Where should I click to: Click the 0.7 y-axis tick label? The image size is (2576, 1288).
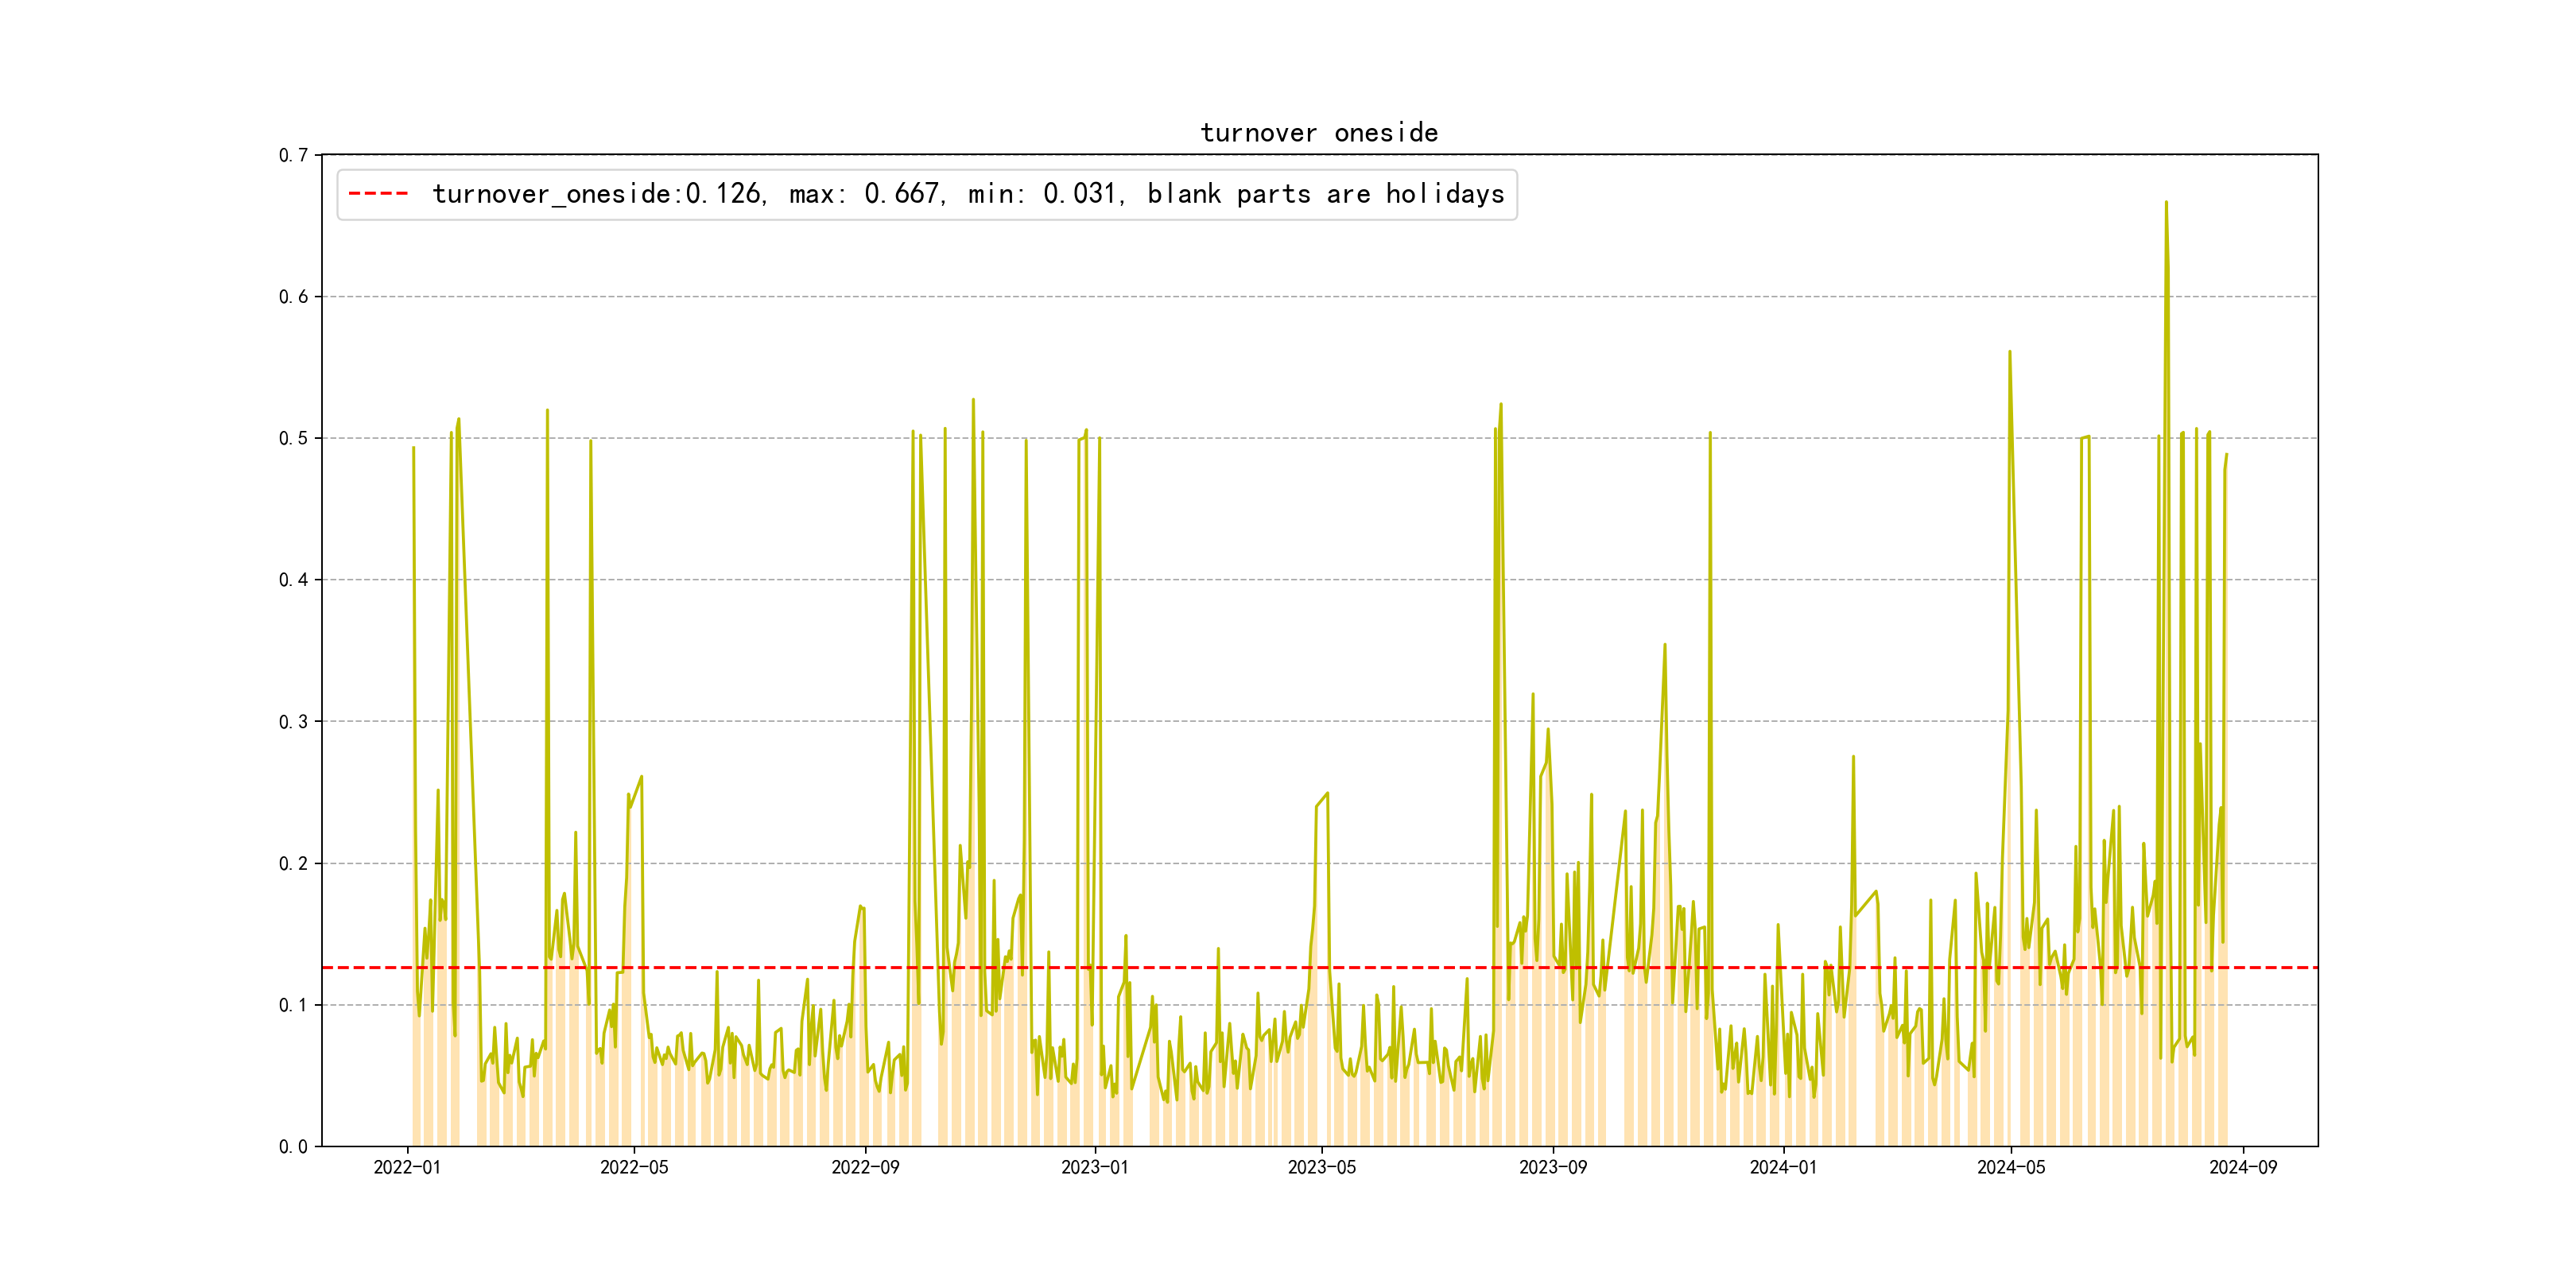pos(293,155)
